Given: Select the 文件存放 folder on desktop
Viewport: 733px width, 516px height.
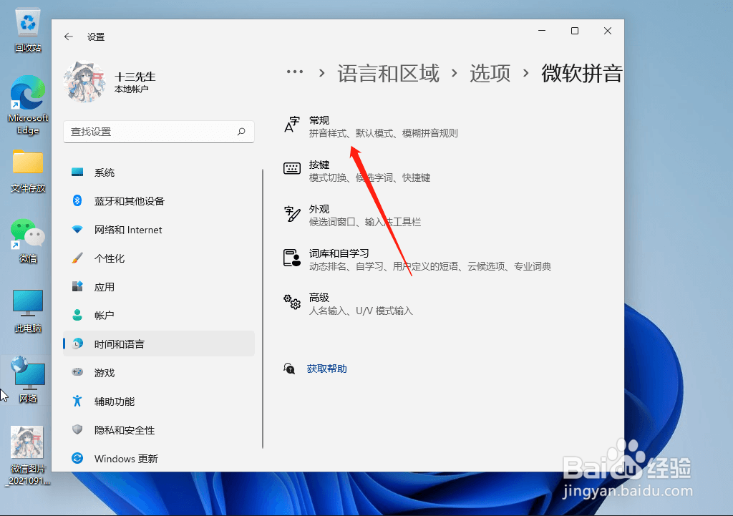Looking at the screenshot, I should pos(28,171).
